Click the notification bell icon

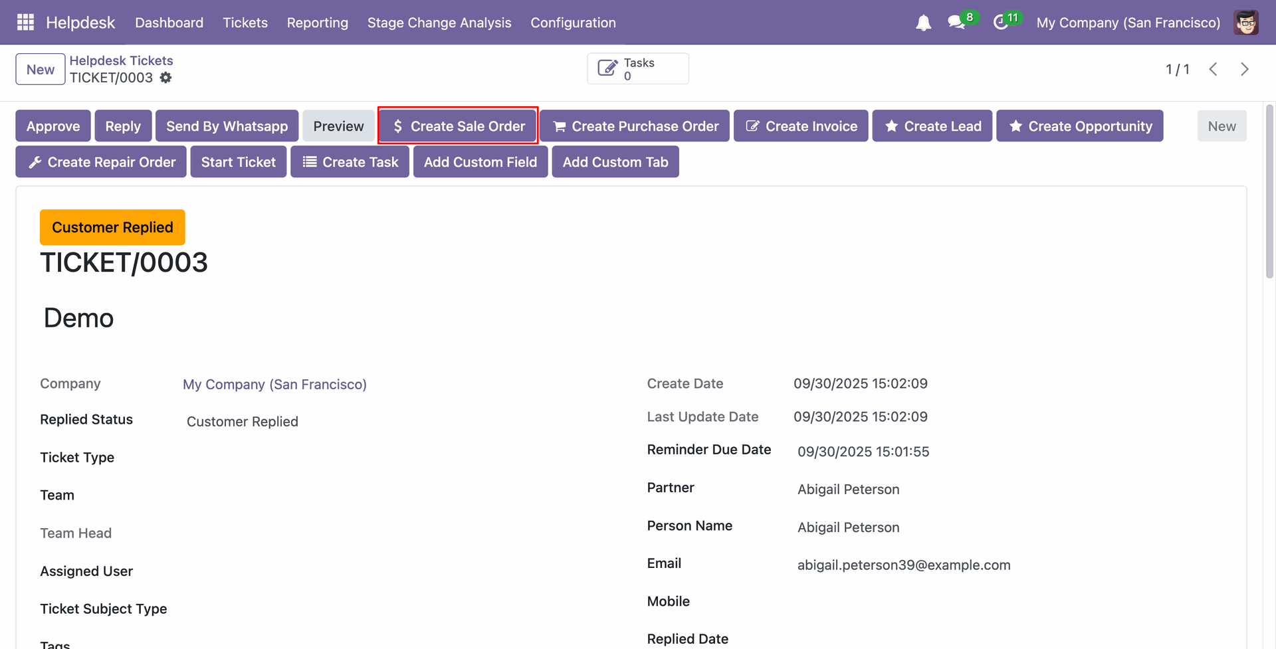923,23
